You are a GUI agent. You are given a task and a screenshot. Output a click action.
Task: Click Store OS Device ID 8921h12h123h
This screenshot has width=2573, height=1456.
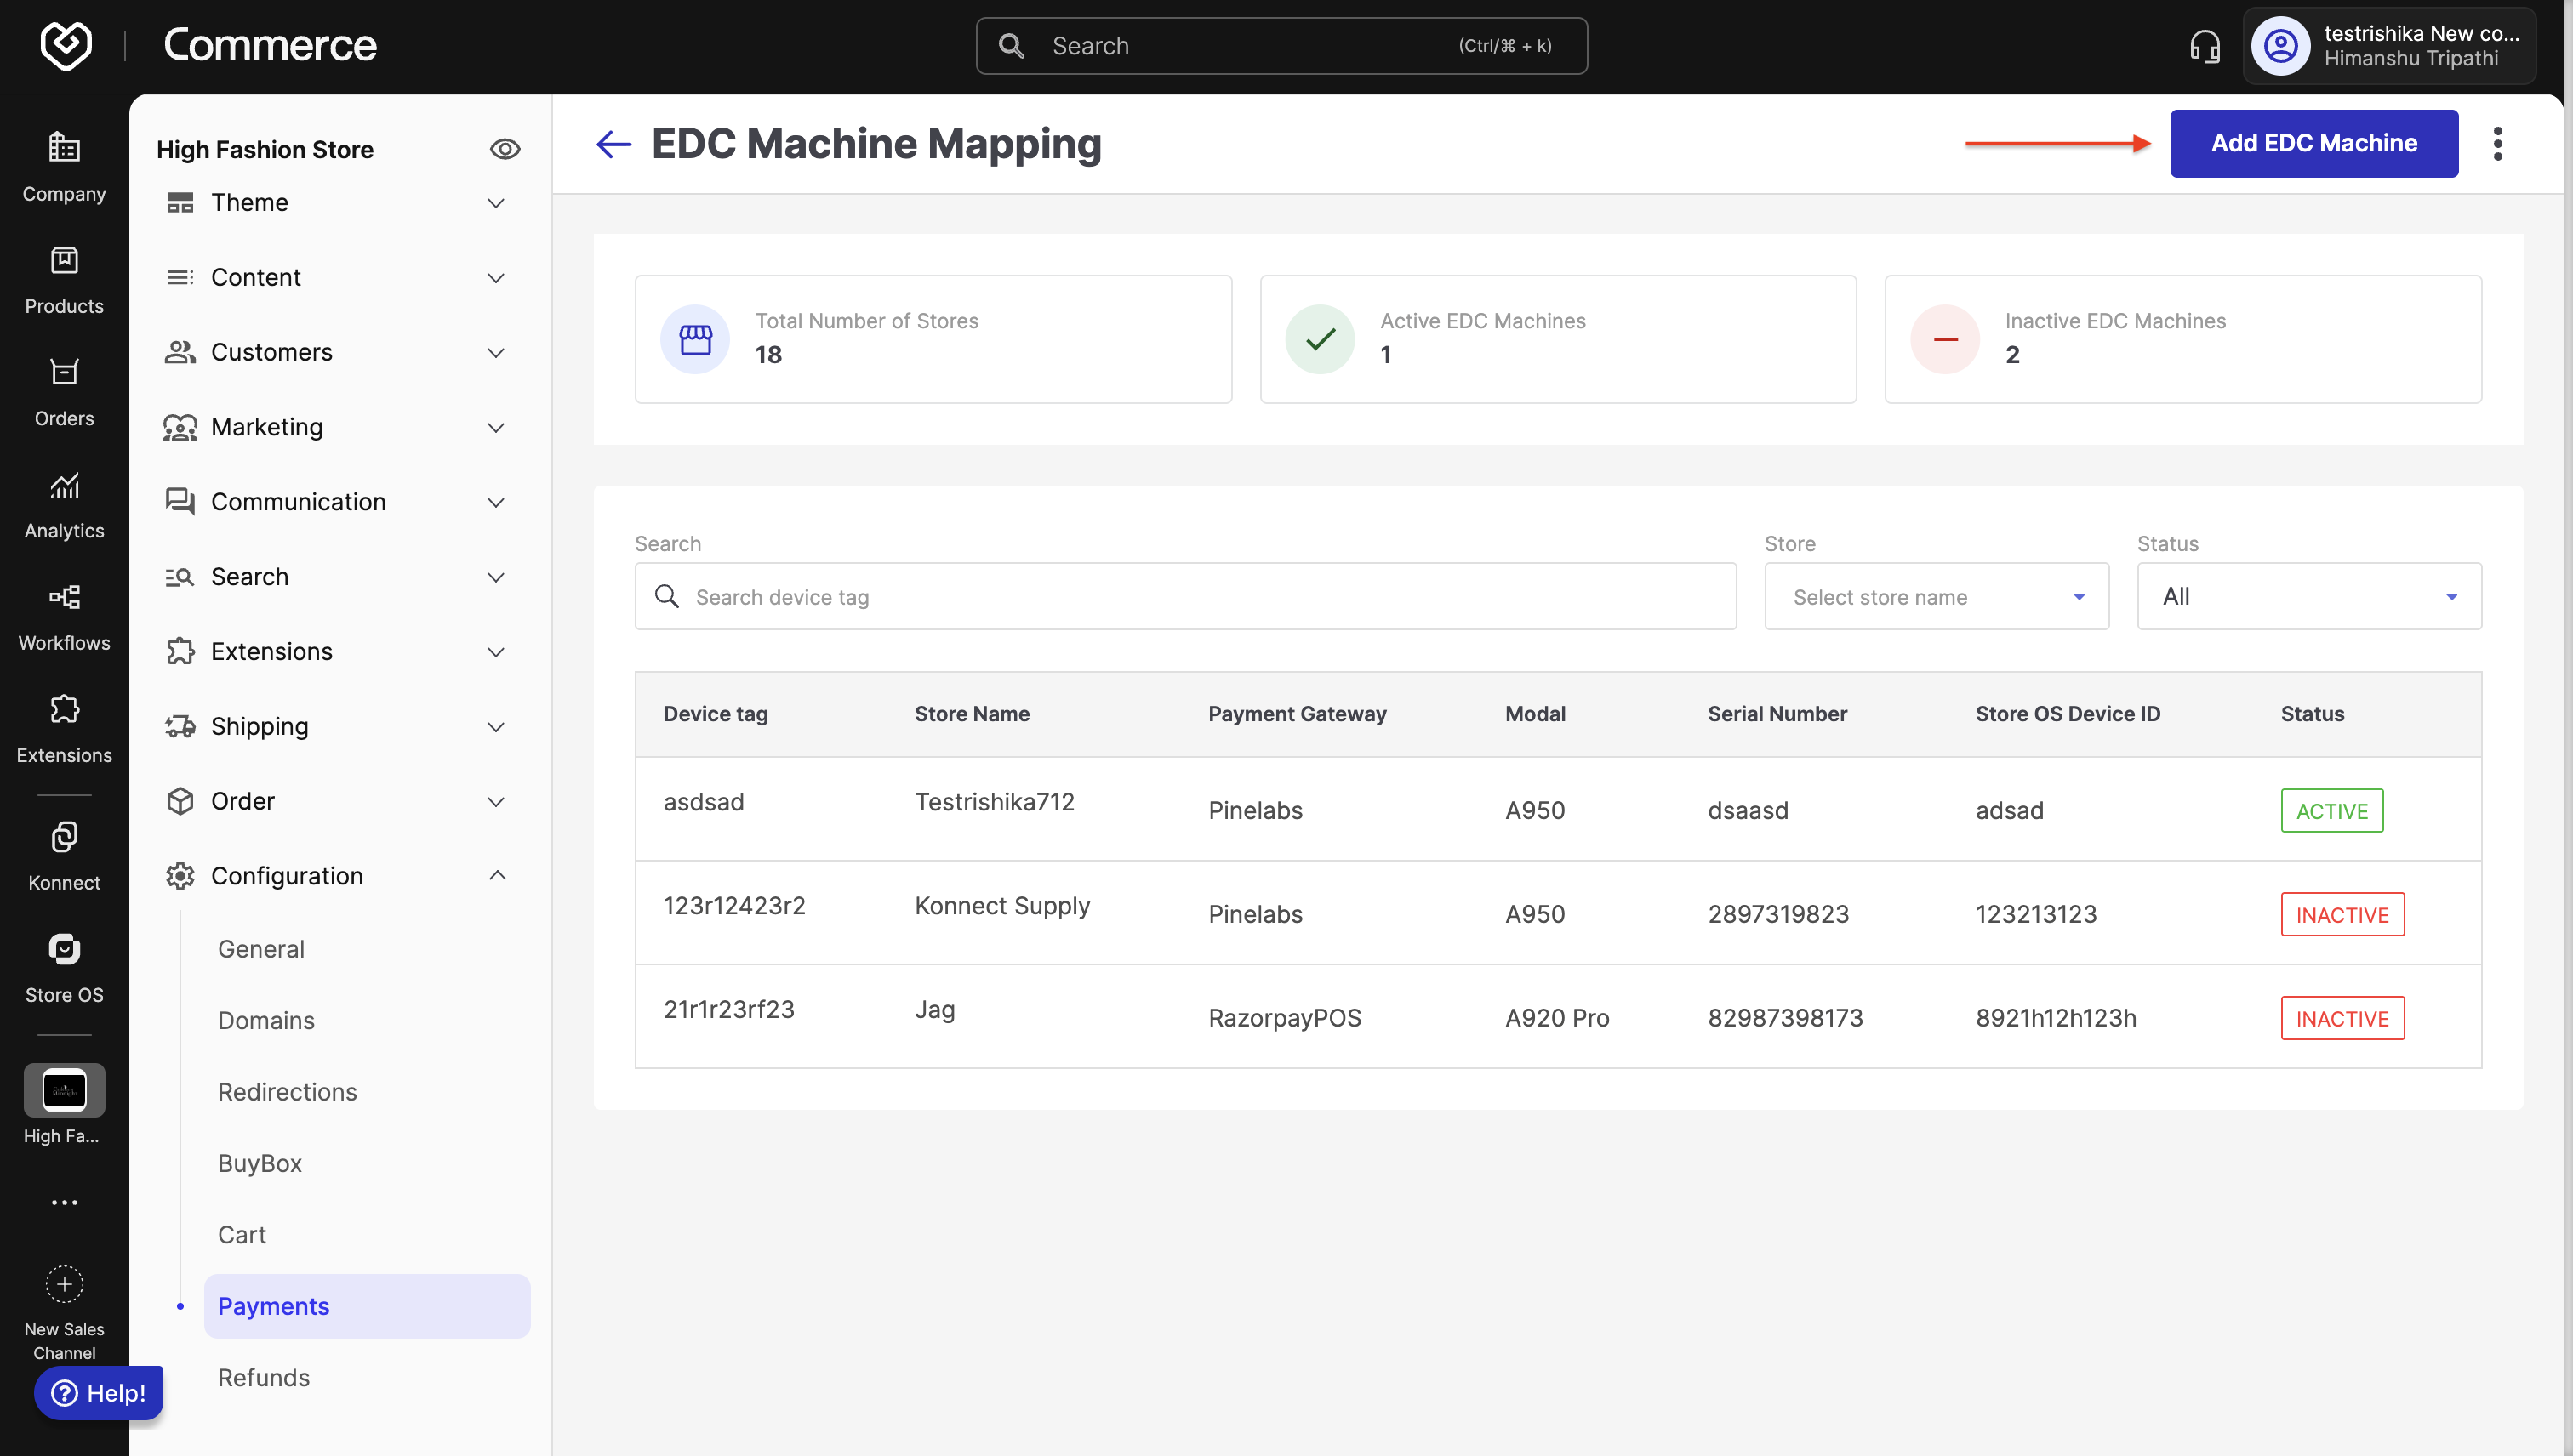tap(2056, 1018)
